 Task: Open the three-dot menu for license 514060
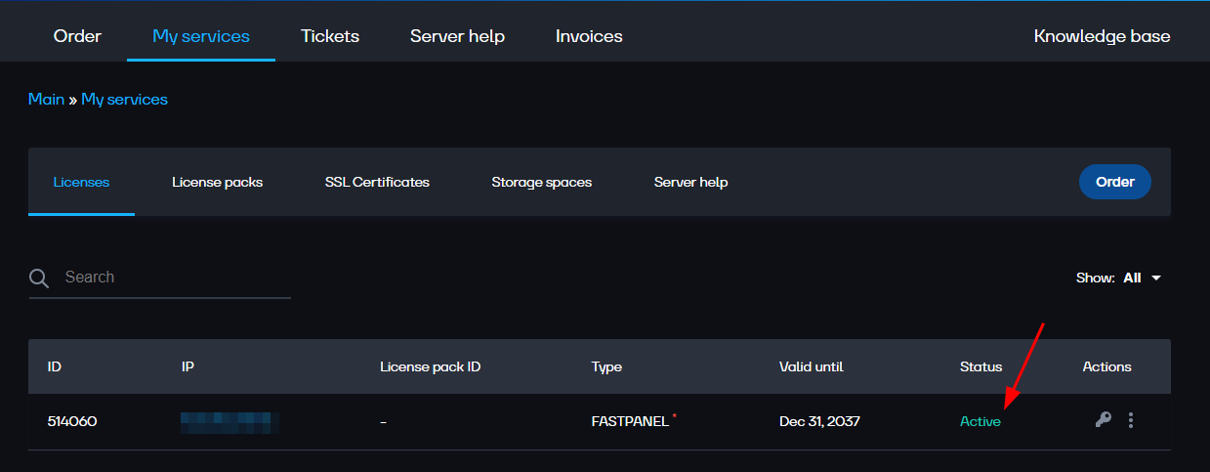[x=1131, y=420]
